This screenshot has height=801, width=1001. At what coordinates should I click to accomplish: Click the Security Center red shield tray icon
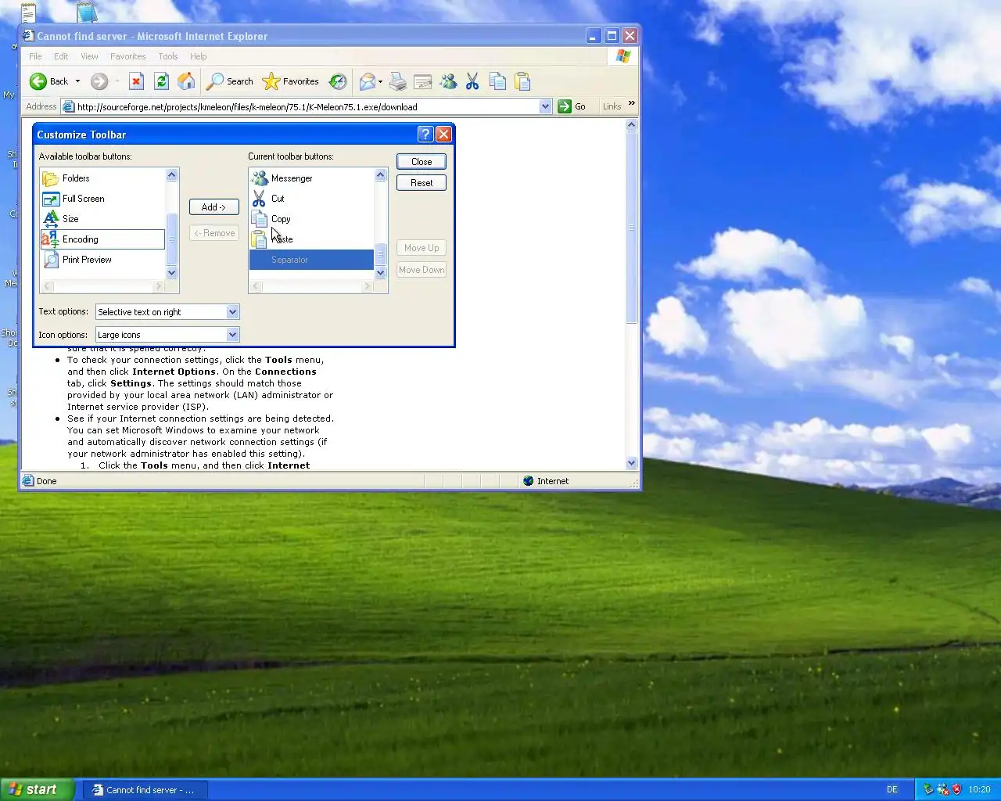pyautogui.click(x=956, y=790)
